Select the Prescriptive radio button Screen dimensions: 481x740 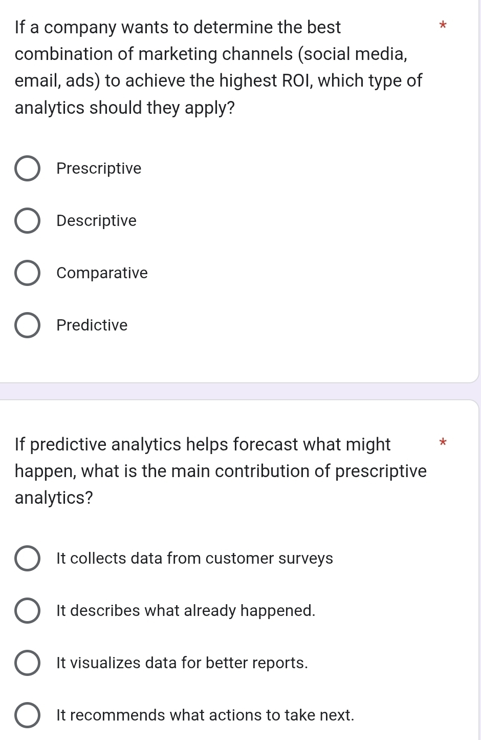click(27, 169)
